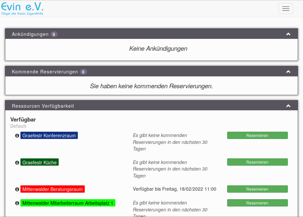Screen dimensions: 303x217
Task: Open the hamburger navigation menu
Action: 286,9
